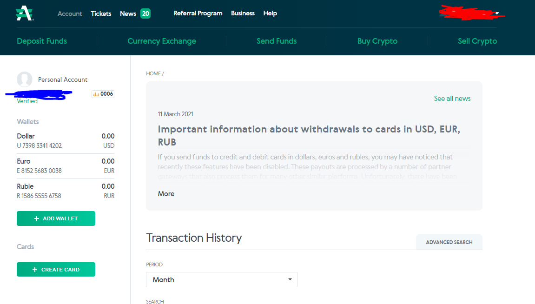This screenshot has height=304, width=535.
Task: Click the AdvCash logo icon
Action: pyautogui.click(x=25, y=13)
